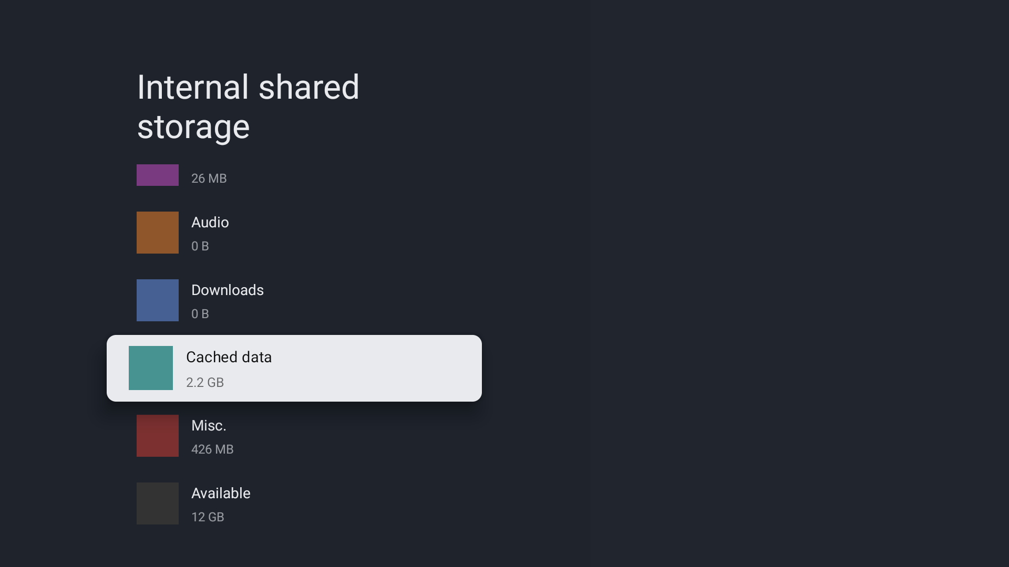Image resolution: width=1009 pixels, height=567 pixels.
Task: Click the 26 MB storage entry
Action: click(x=209, y=178)
